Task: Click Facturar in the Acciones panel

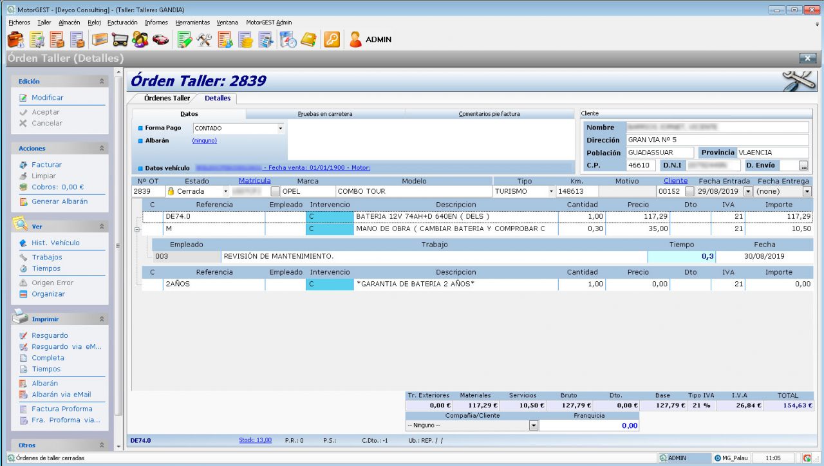Action: click(47, 165)
